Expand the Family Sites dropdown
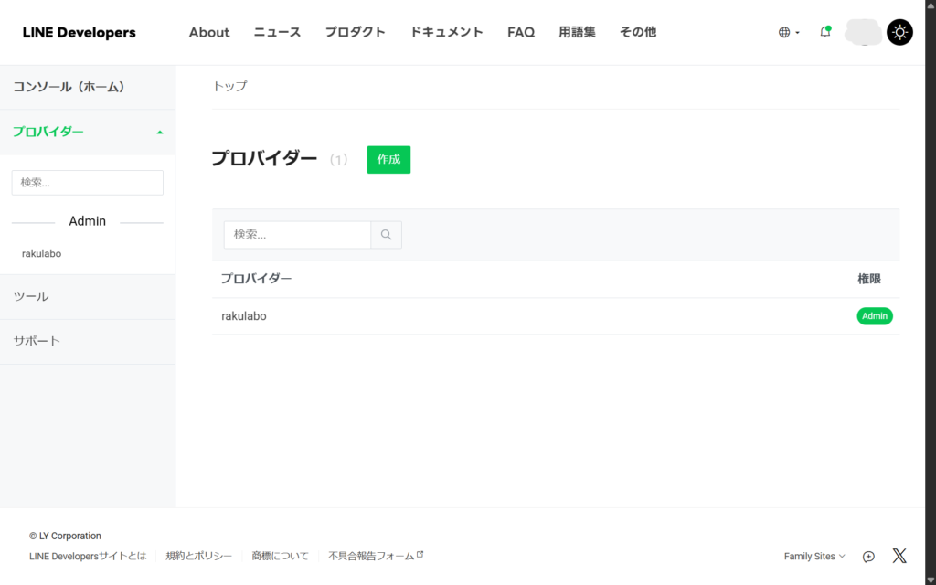936x585 pixels. coord(814,556)
